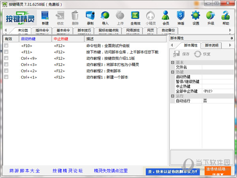Click the 中止热键 property value field
This screenshot has width=237, height=178.
click(x=218, y=86)
